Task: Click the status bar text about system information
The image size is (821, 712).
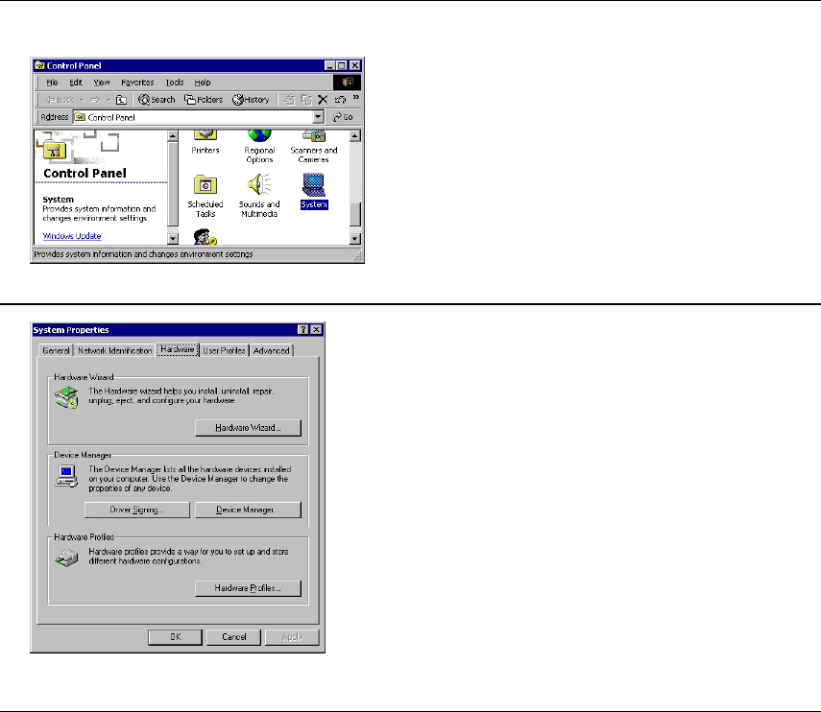Action: (x=143, y=254)
